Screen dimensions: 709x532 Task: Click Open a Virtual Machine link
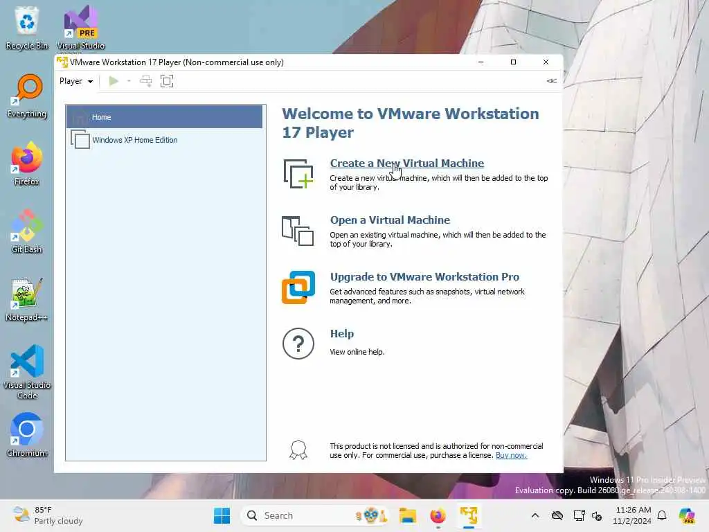click(x=391, y=220)
